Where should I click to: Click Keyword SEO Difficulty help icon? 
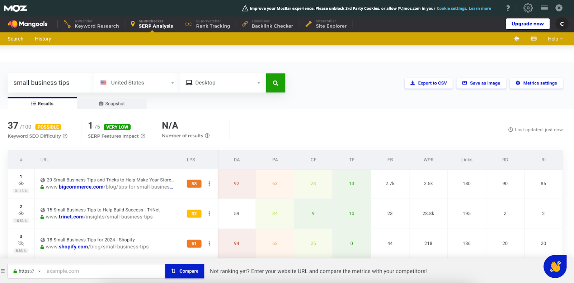[65, 136]
